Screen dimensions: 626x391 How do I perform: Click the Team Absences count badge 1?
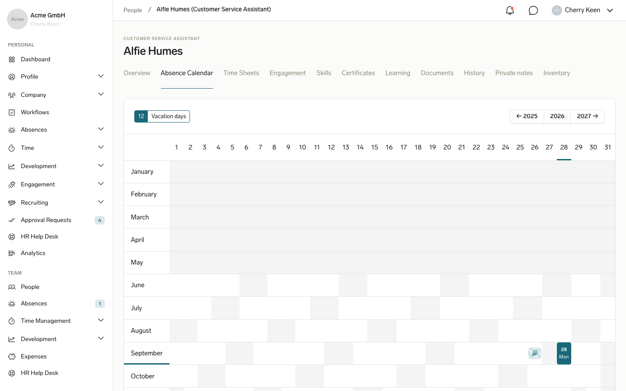[x=100, y=304]
